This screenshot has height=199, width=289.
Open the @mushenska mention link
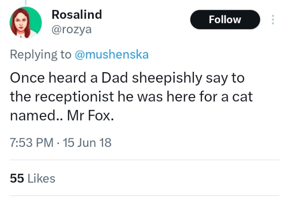pos(111,54)
